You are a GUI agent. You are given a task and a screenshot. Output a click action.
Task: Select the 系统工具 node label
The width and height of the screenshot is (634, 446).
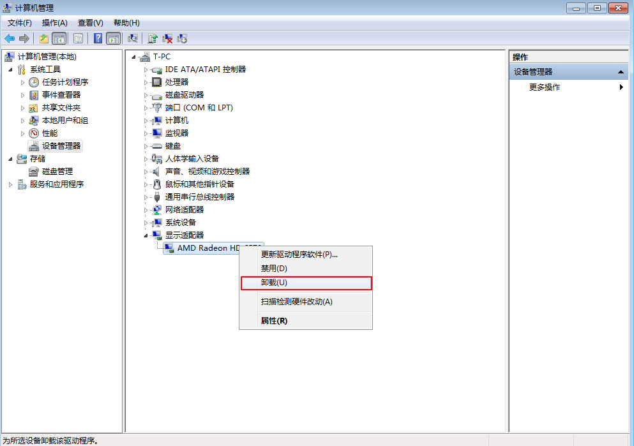[45, 70]
